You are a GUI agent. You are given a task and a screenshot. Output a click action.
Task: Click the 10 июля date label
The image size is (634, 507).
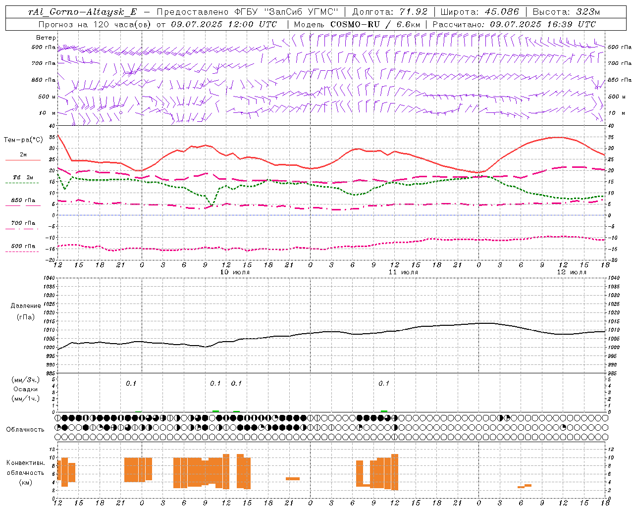(x=235, y=272)
